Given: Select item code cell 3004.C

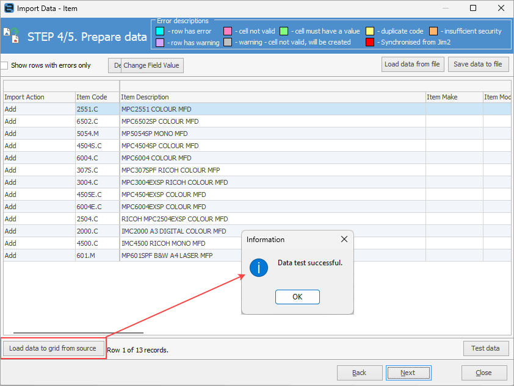Looking at the screenshot, I should coord(97,182).
